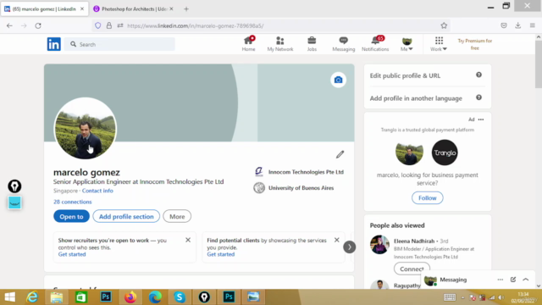The width and height of the screenshot is (542, 305).
Task: Open Messaging overlay options three-dot icon
Action: 501,280
